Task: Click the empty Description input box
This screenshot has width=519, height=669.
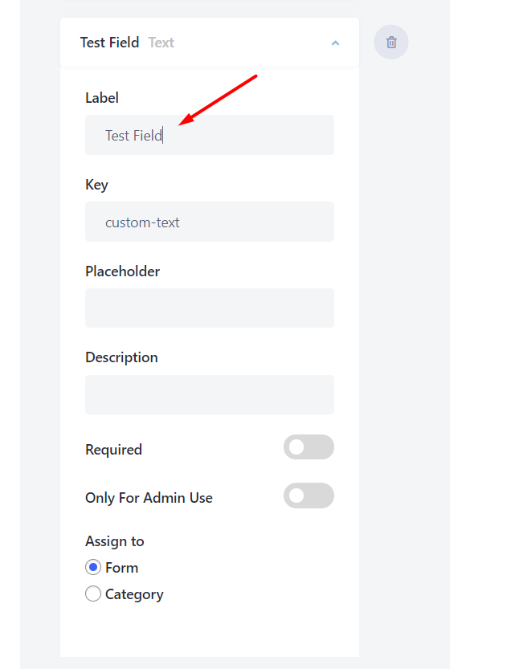Action: [x=210, y=394]
